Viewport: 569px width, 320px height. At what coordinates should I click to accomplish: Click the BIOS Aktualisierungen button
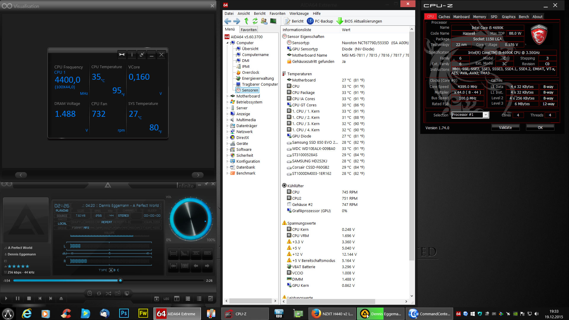pyautogui.click(x=359, y=21)
